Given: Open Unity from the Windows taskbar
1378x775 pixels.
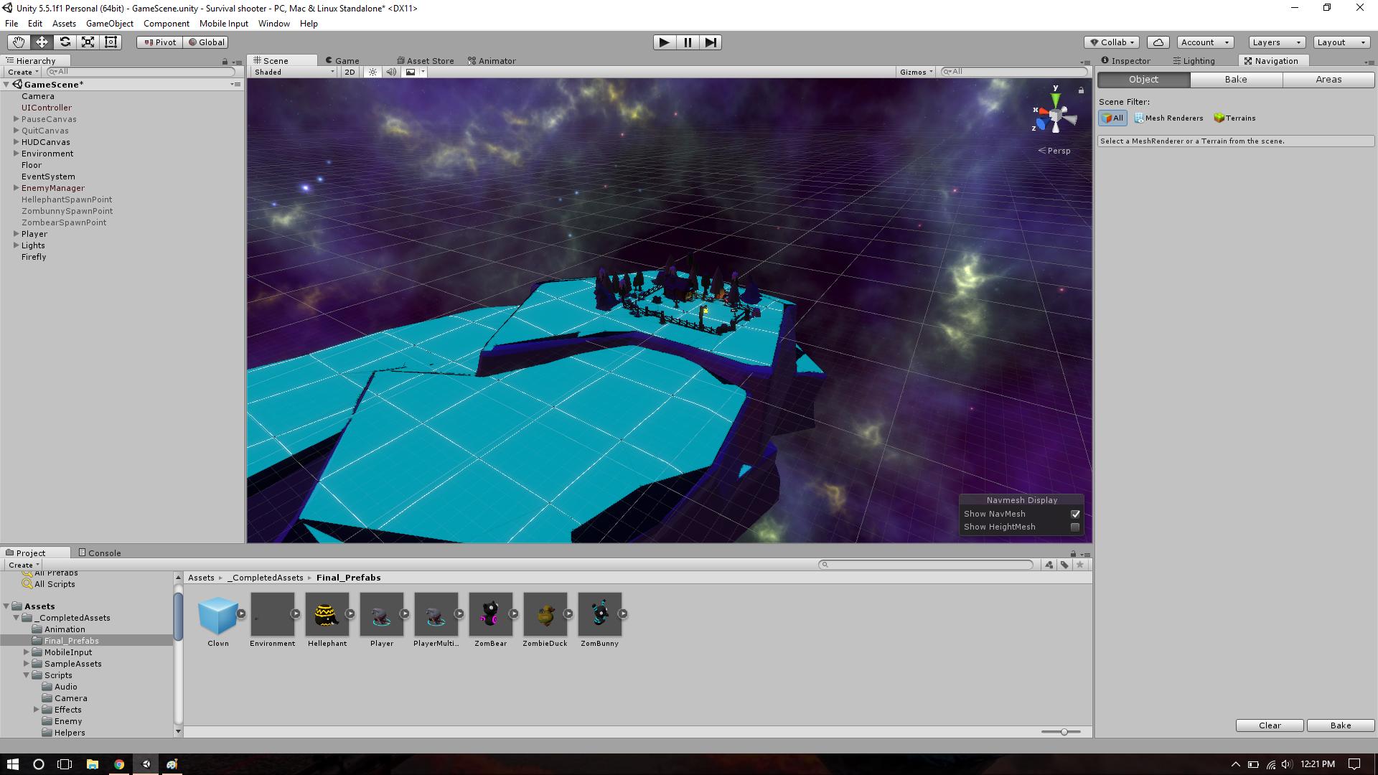Looking at the screenshot, I should [x=146, y=764].
